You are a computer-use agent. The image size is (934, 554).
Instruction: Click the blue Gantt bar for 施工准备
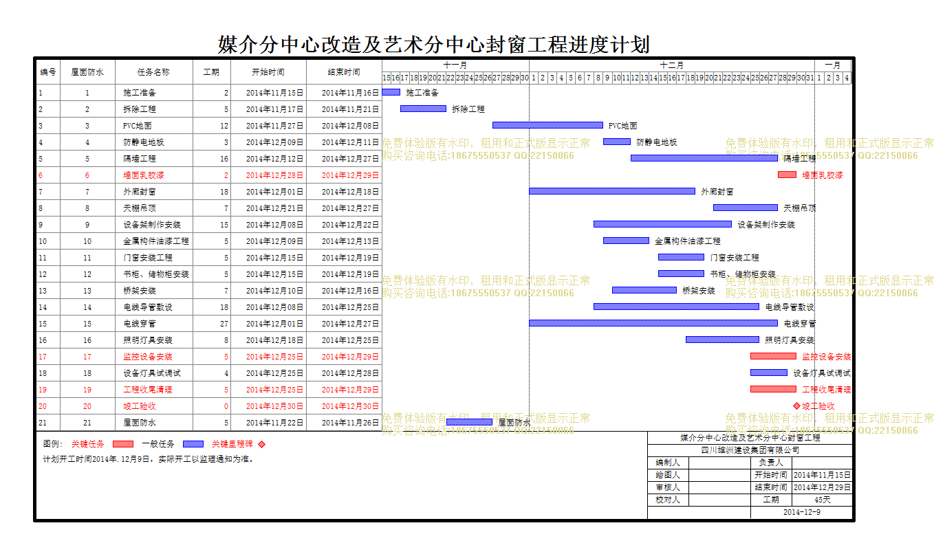click(391, 92)
